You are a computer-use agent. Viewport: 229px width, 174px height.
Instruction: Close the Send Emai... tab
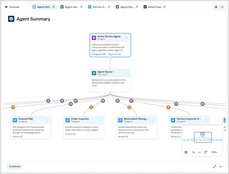pyautogui.click(x=164, y=7)
